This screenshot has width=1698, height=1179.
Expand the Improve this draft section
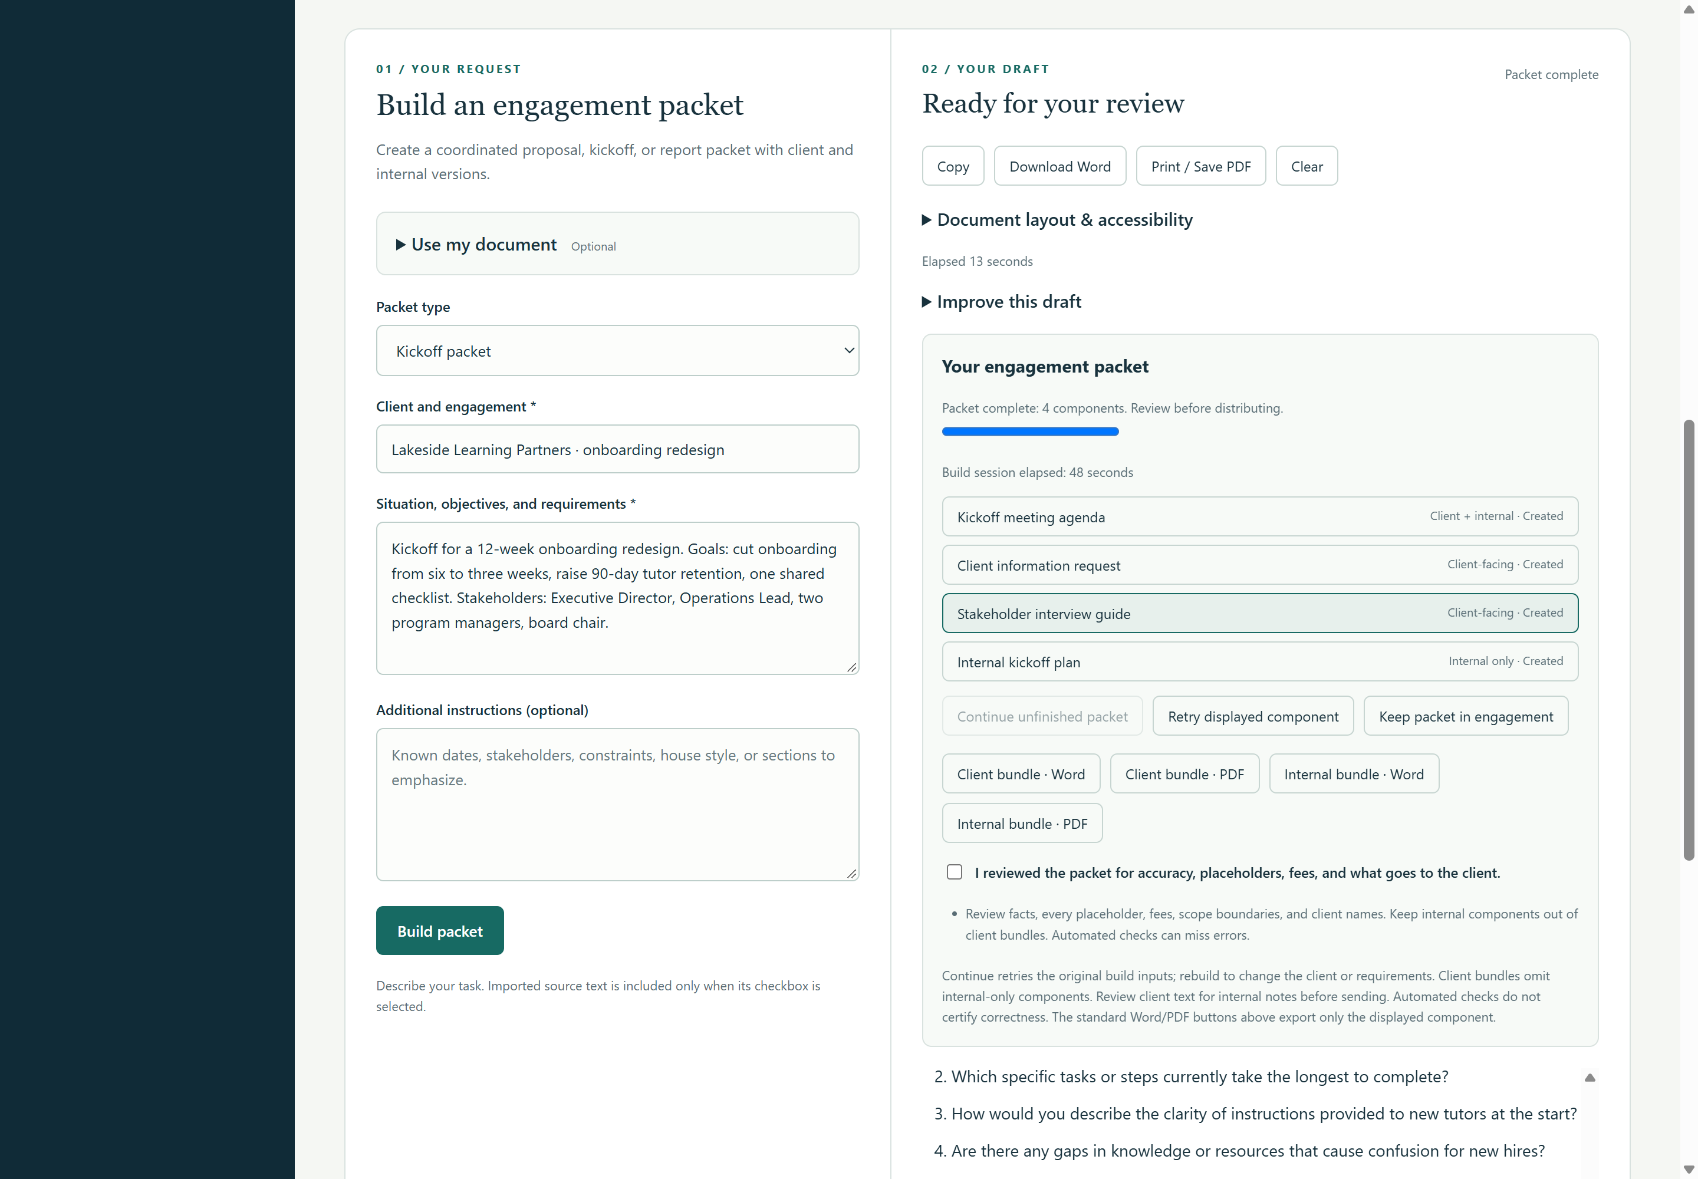tap(1001, 301)
